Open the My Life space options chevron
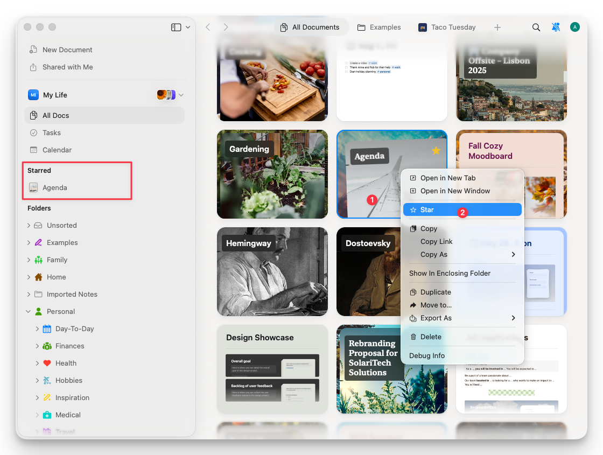 [181, 95]
